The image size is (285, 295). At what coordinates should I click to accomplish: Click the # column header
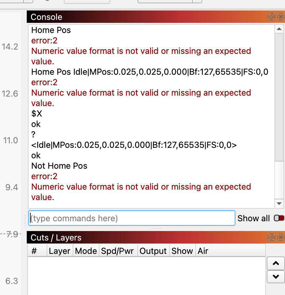[x=34, y=251]
